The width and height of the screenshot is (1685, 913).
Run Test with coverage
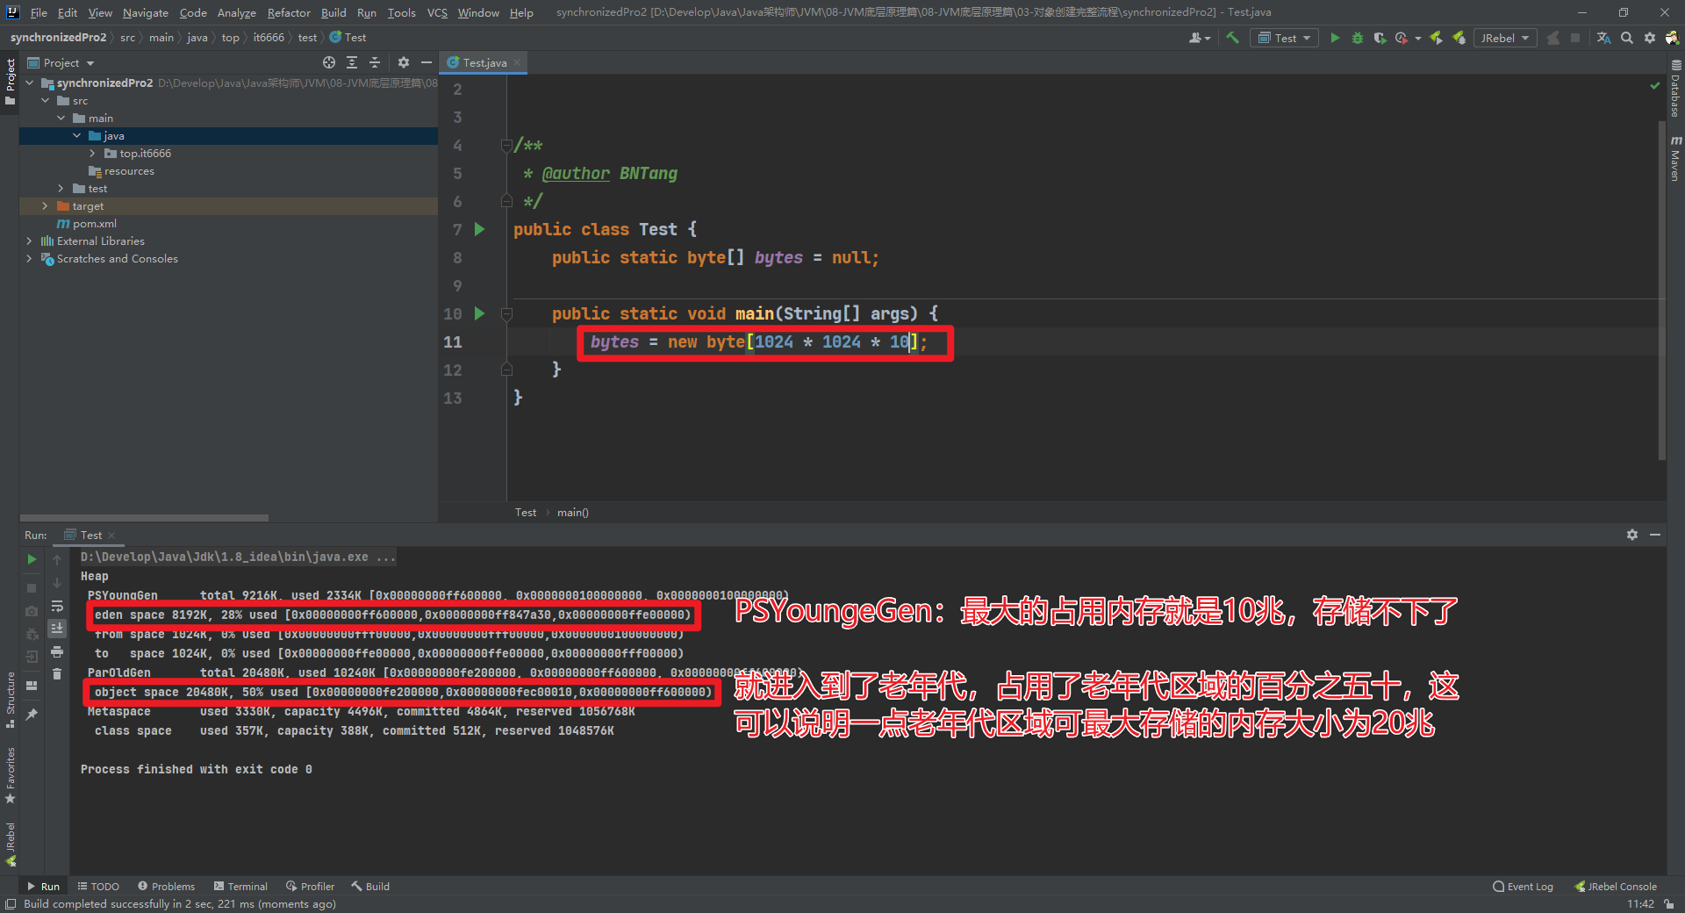[1380, 38]
